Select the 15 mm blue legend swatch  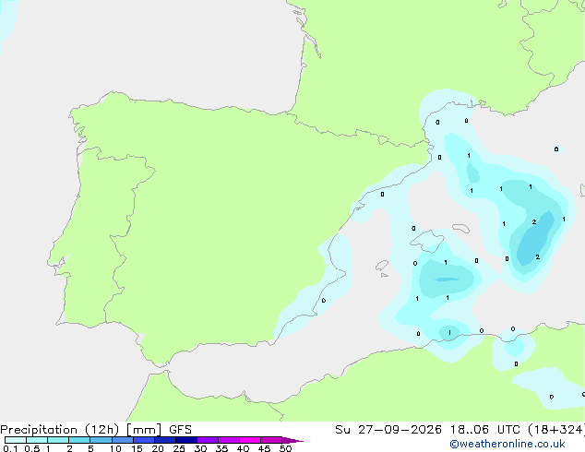[x=144, y=440]
